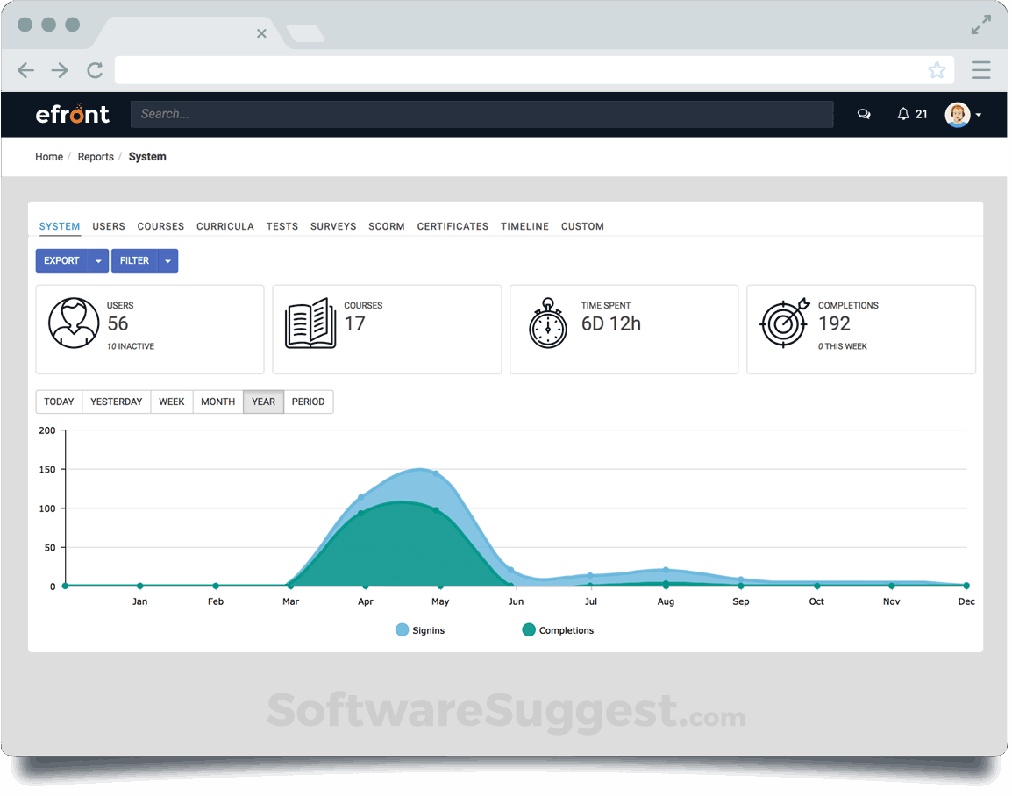1012x796 pixels.
Task: Navigate to Home via the breadcrumb
Action: [x=48, y=156]
